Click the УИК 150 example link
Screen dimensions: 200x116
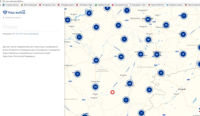[x=15, y=34]
